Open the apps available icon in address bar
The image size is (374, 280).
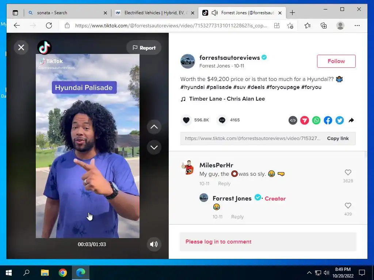click(277, 26)
